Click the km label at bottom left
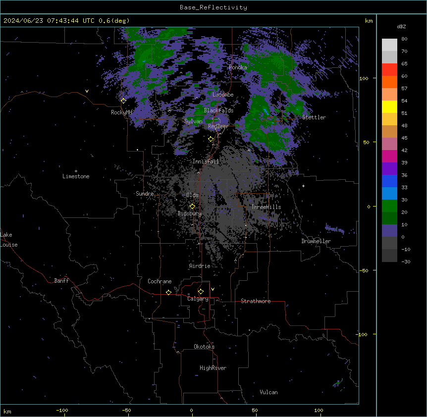Viewport: 427px width, 417px height. tap(7, 412)
